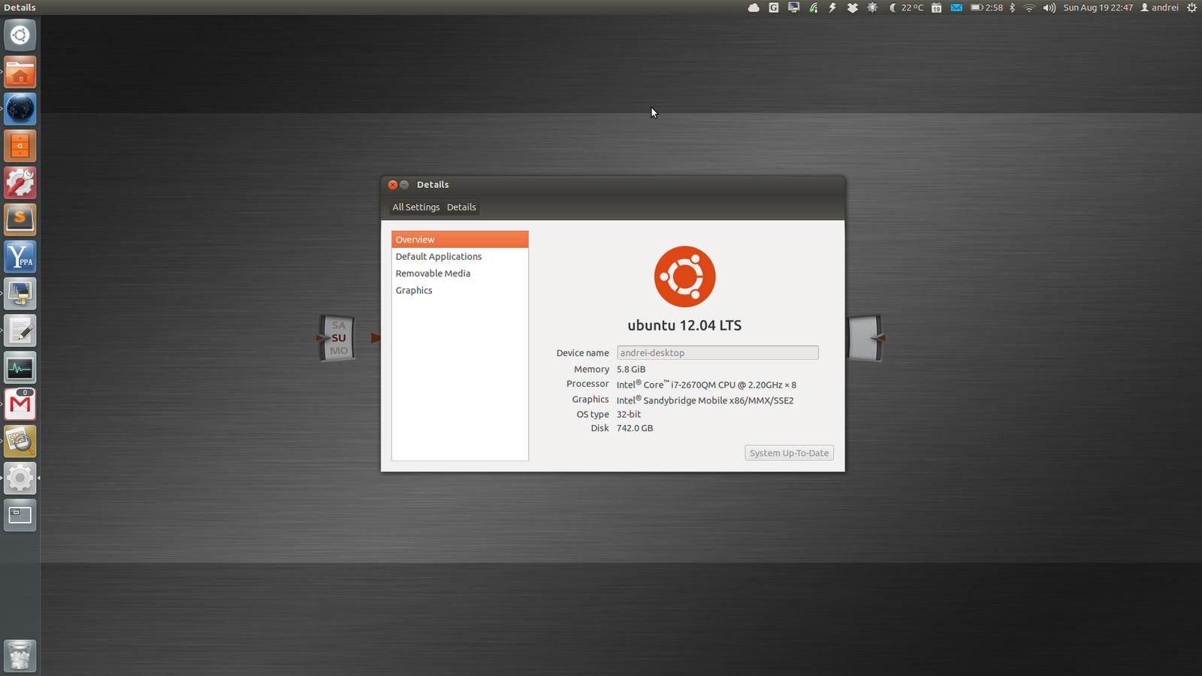The image size is (1202, 676).
Task: Open the Home Folder file manager
Action: point(20,72)
